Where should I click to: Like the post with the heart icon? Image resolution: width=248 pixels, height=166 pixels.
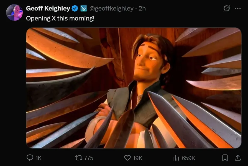pos(127,158)
